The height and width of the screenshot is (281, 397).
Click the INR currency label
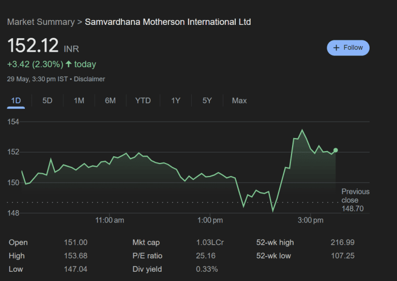pos(71,49)
